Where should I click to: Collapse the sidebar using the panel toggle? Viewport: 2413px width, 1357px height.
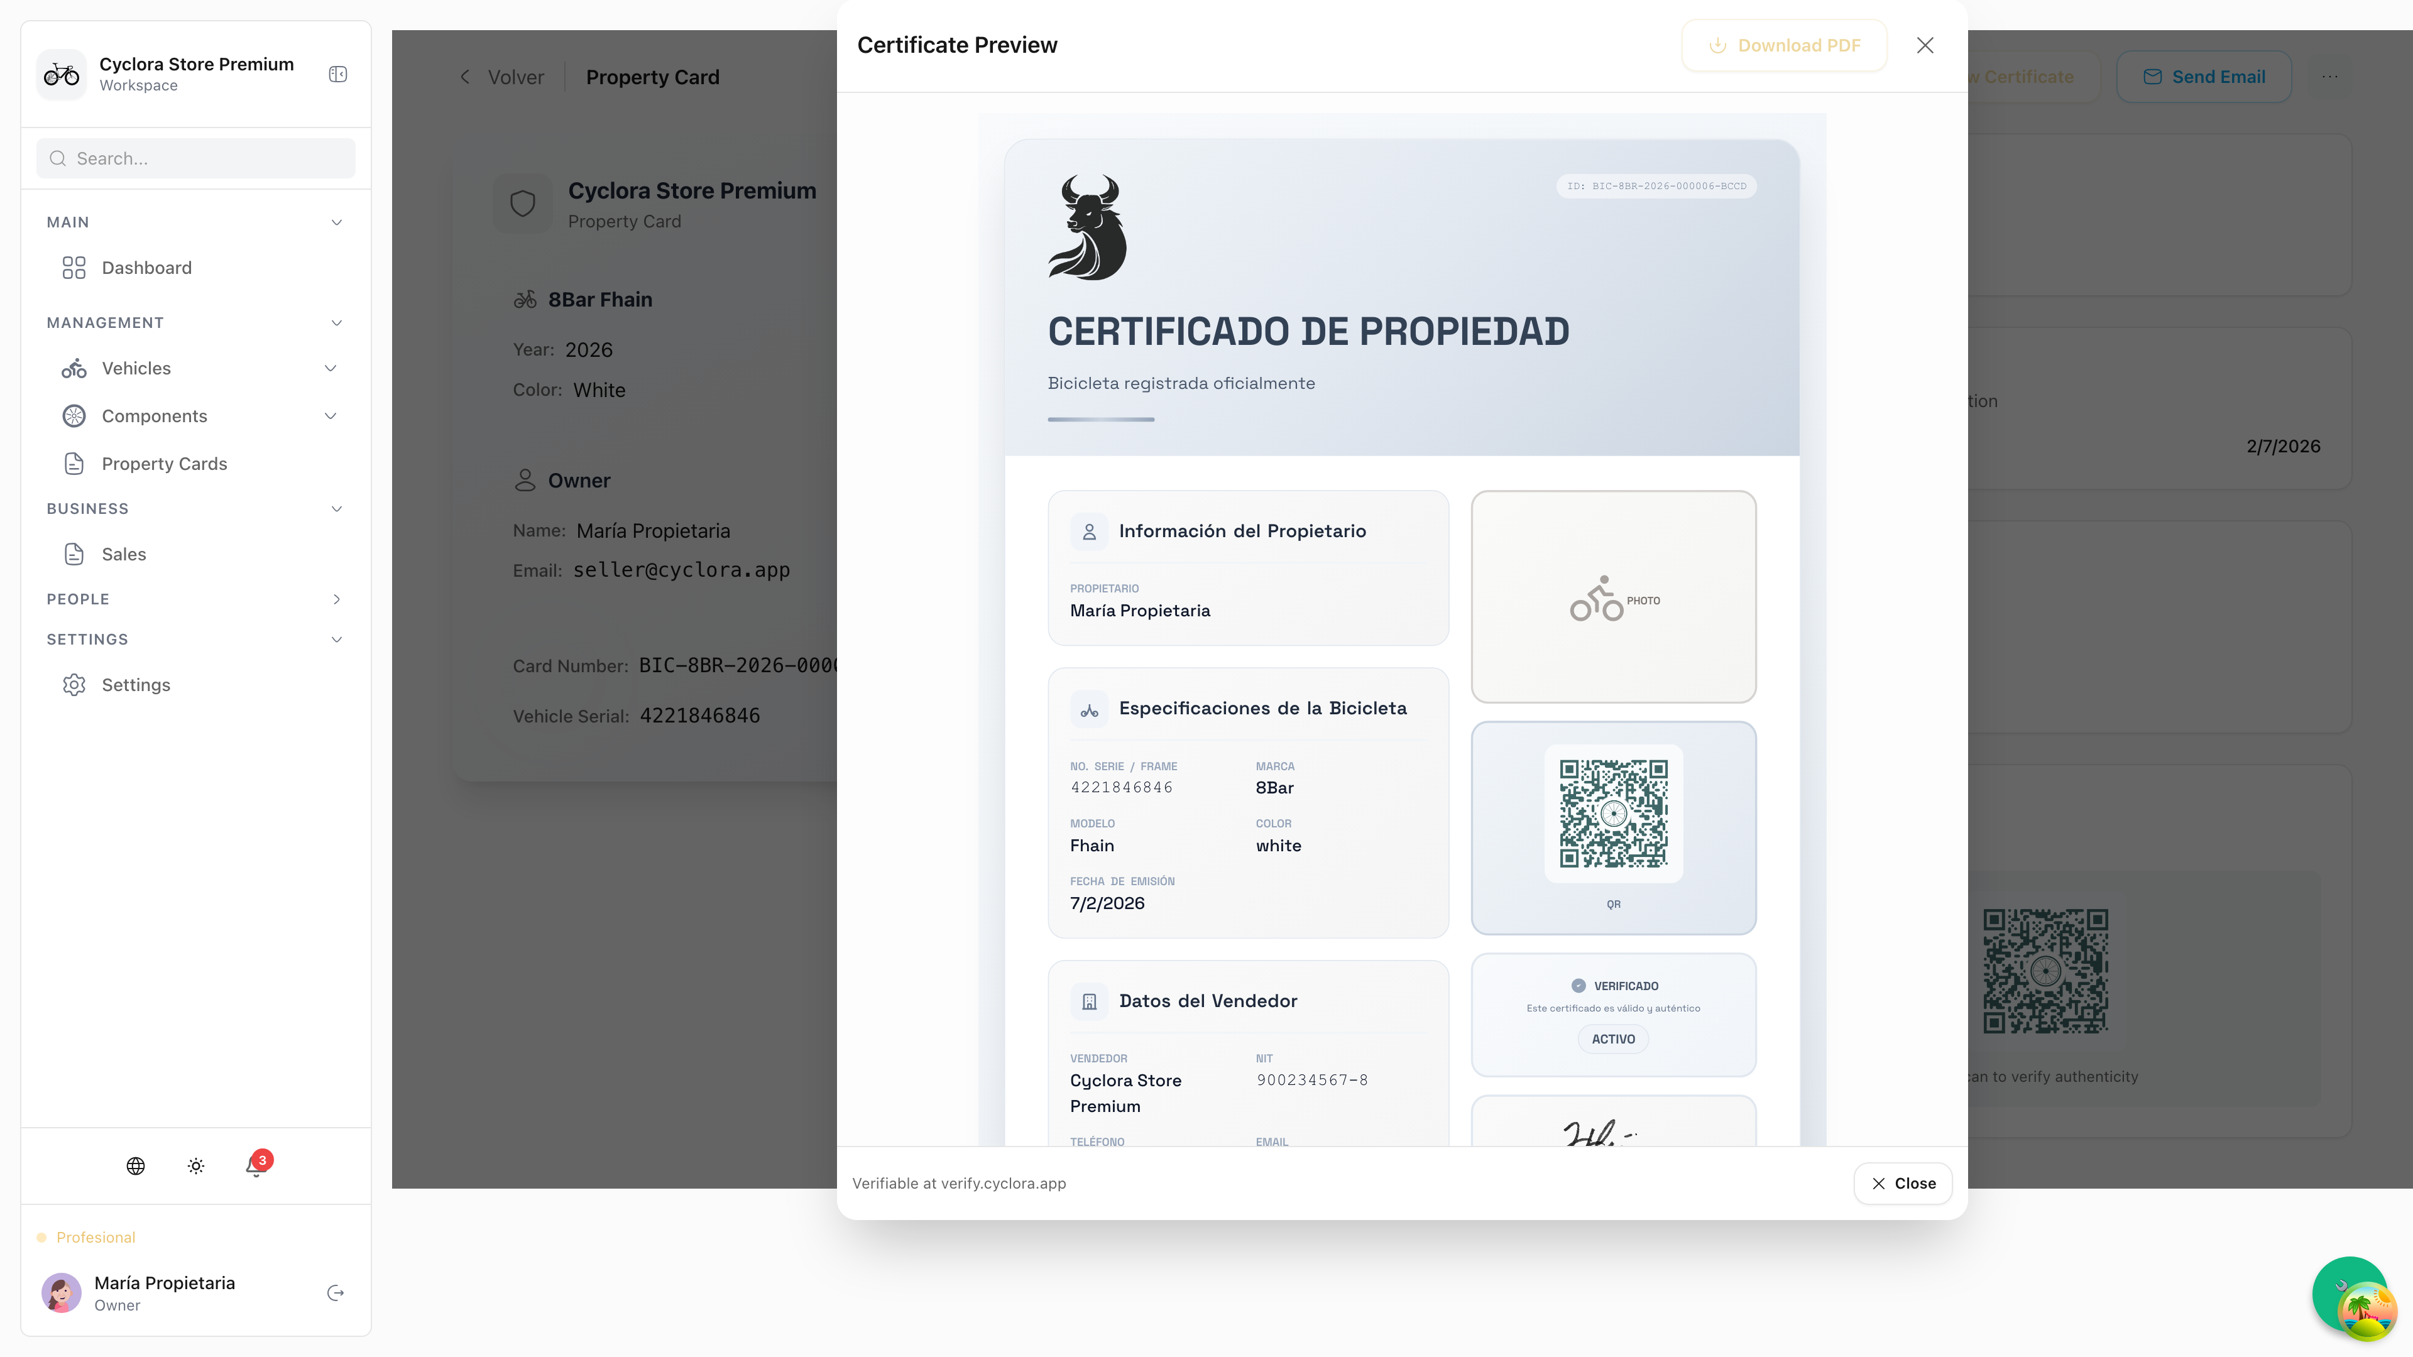pos(337,74)
